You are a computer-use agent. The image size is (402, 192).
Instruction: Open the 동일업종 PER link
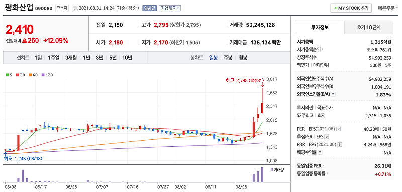[x=311, y=166]
